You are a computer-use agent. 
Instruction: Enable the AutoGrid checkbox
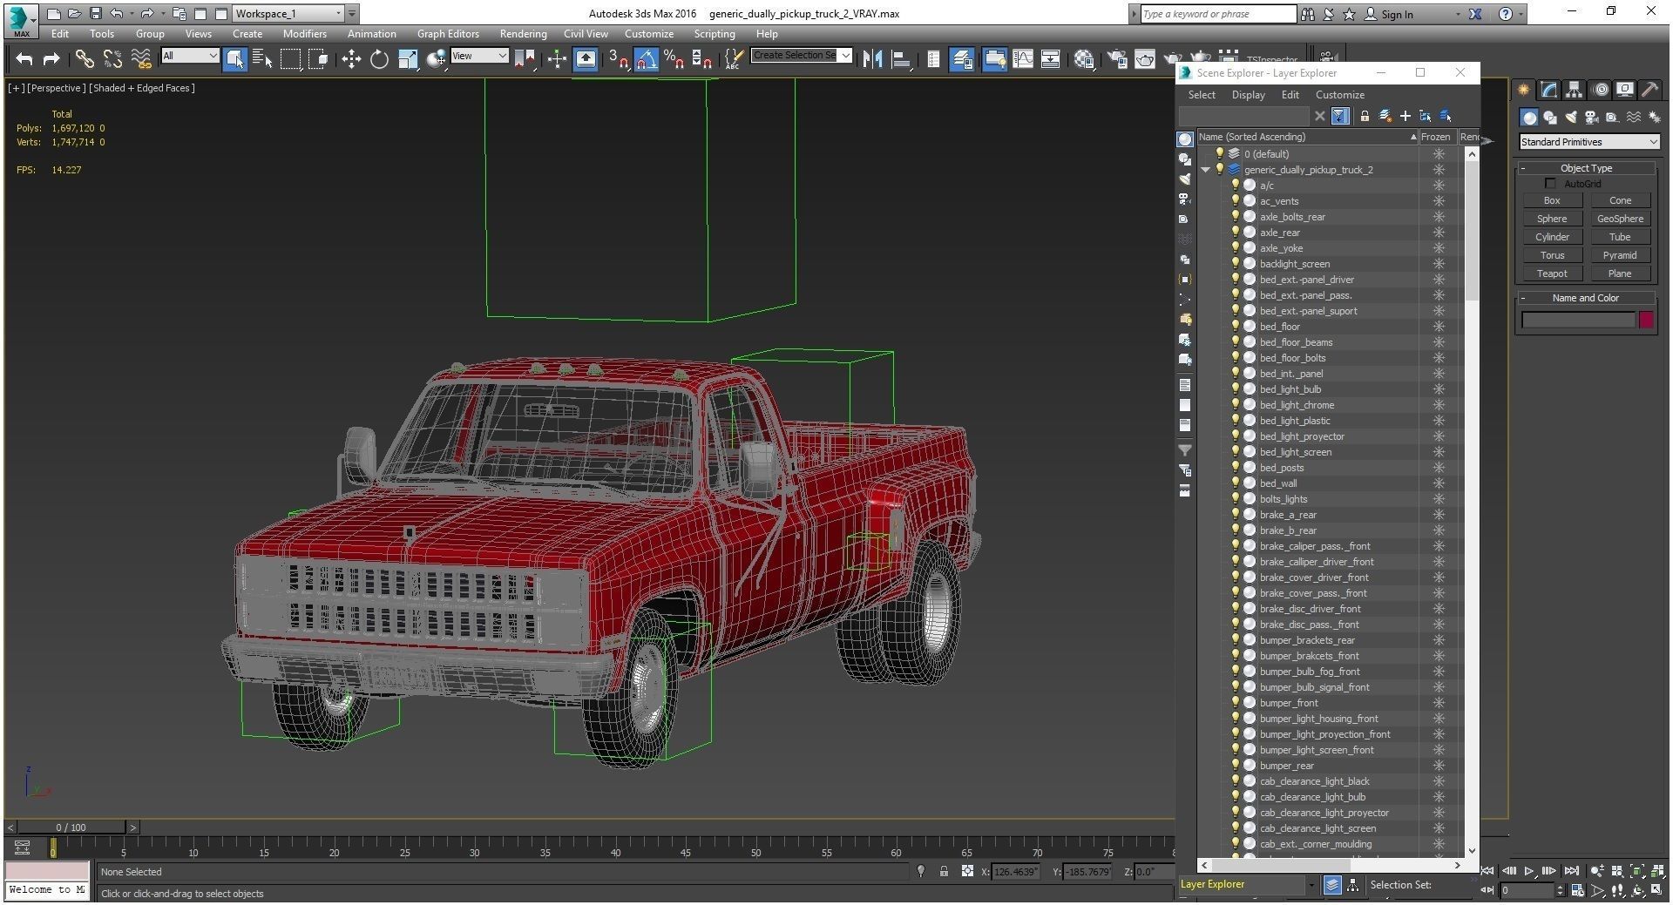(1550, 184)
